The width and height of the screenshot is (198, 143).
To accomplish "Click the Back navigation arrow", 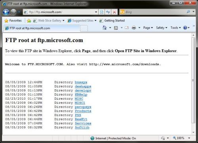I will (x=6, y=12).
